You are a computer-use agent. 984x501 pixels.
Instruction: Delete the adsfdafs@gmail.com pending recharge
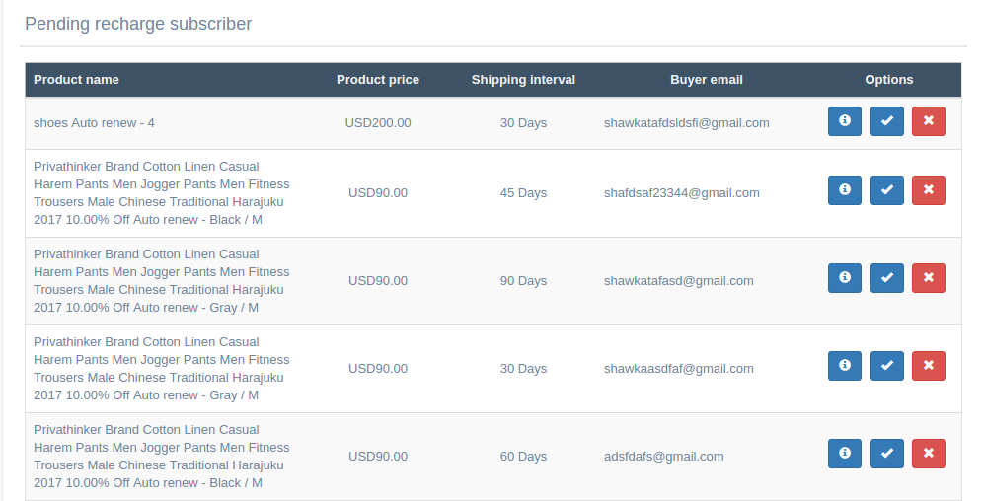tap(929, 454)
